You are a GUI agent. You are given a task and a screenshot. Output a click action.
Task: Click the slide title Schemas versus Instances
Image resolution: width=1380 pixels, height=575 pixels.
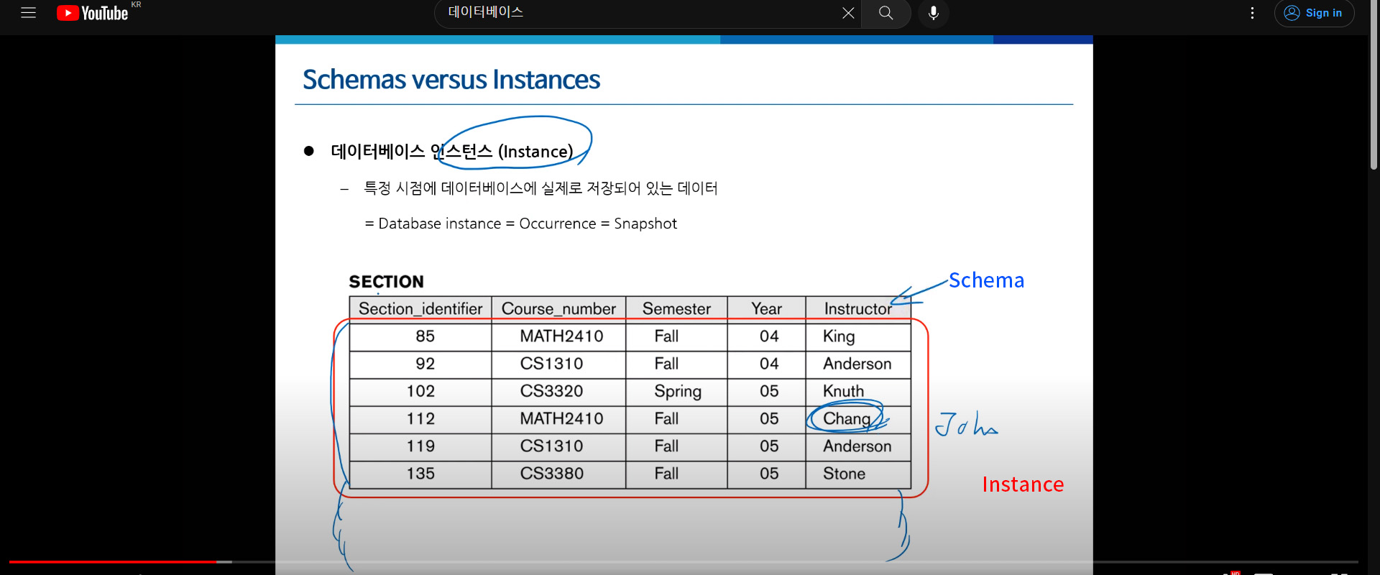[451, 80]
